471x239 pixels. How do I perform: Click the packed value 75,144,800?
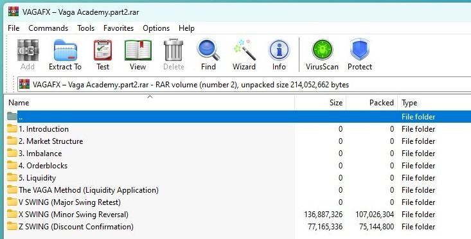pyautogui.click(x=377, y=227)
